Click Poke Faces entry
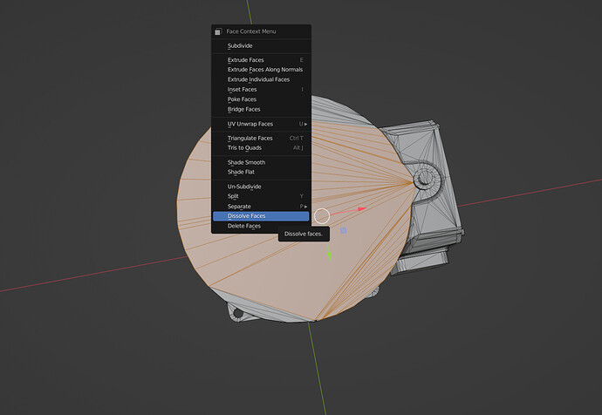This screenshot has width=602, height=415. click(x=261, y=99)
